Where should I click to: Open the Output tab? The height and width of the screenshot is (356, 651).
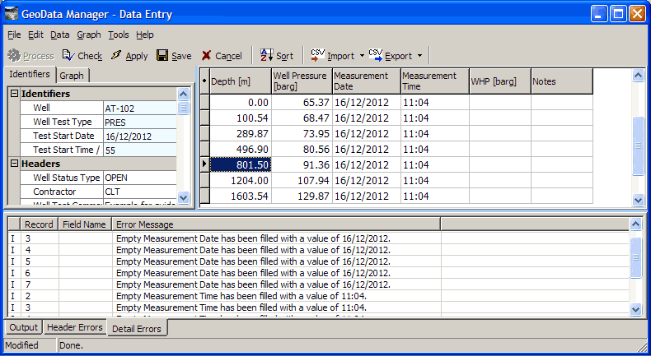(24, 327)
